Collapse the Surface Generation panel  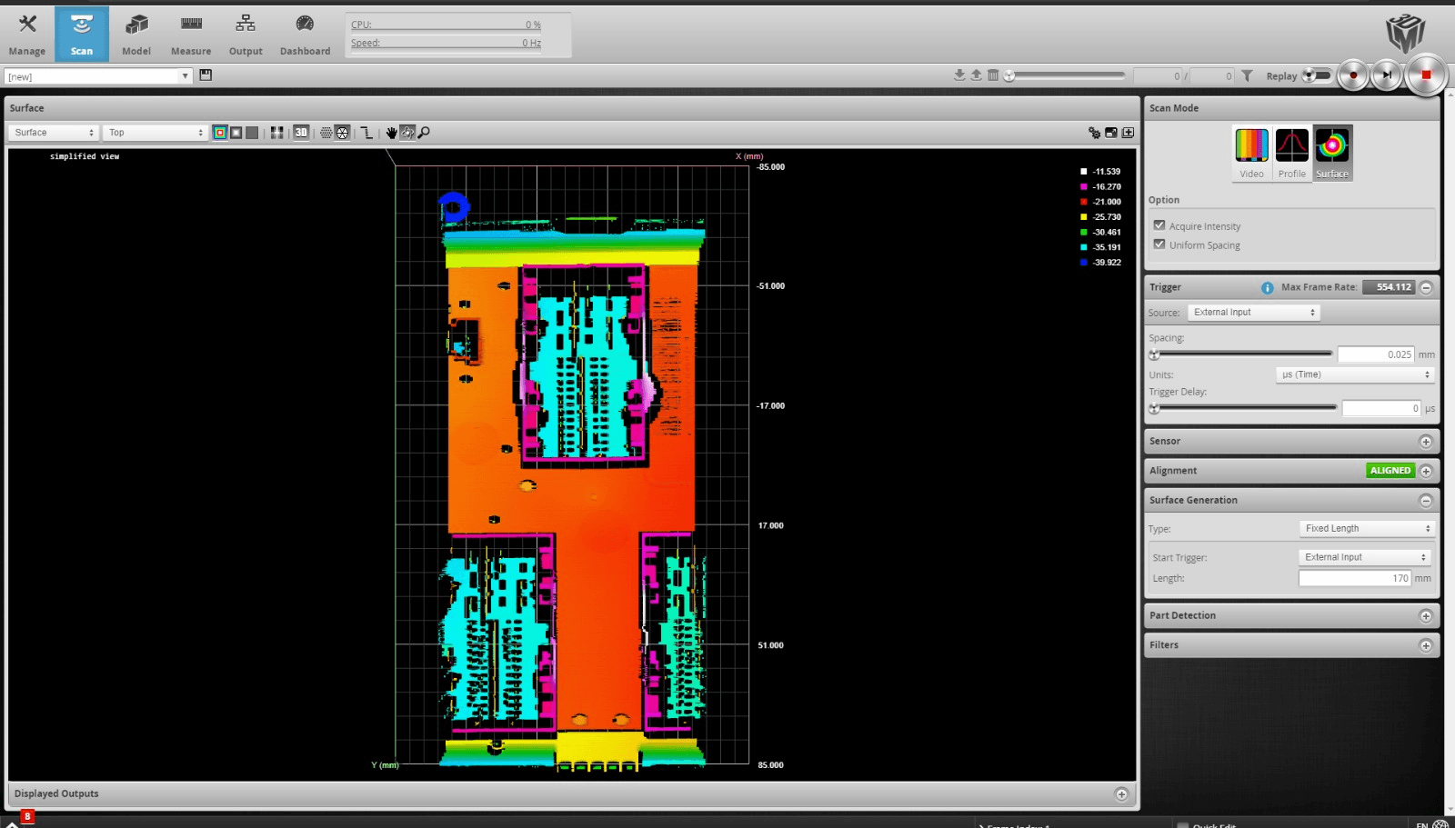coord(1426,501)
